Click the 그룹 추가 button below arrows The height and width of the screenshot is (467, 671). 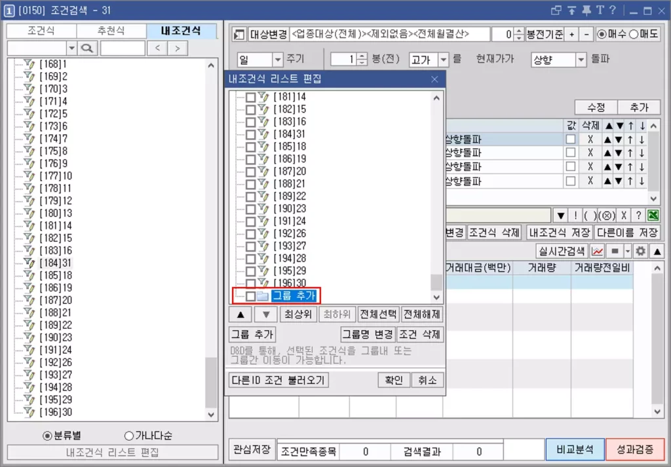(x=252, y=335)
